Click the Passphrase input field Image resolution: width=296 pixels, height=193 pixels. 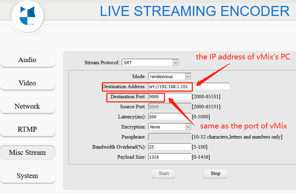170,137
